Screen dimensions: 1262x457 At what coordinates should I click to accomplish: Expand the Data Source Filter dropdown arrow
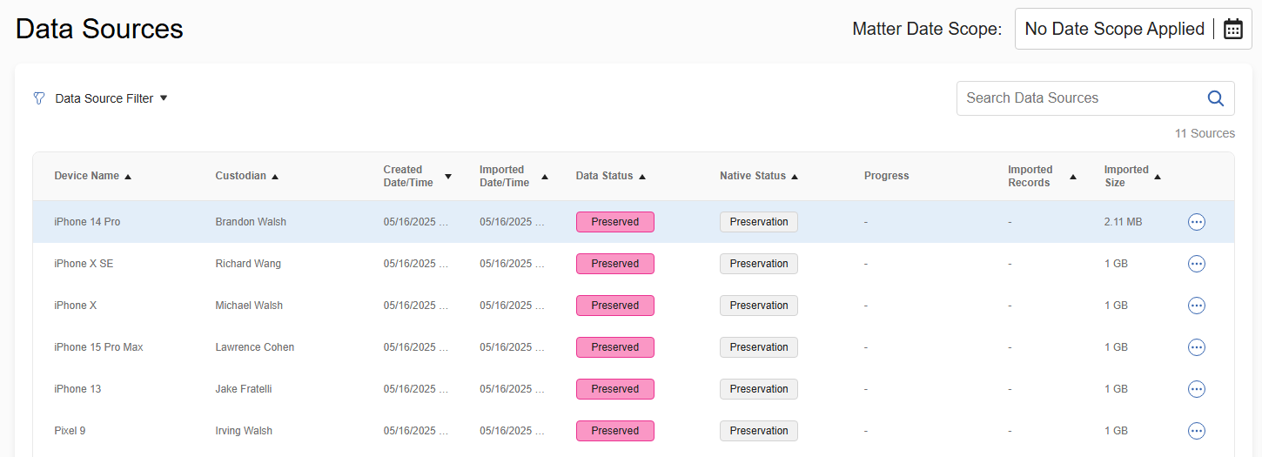[x=164, y=98]
